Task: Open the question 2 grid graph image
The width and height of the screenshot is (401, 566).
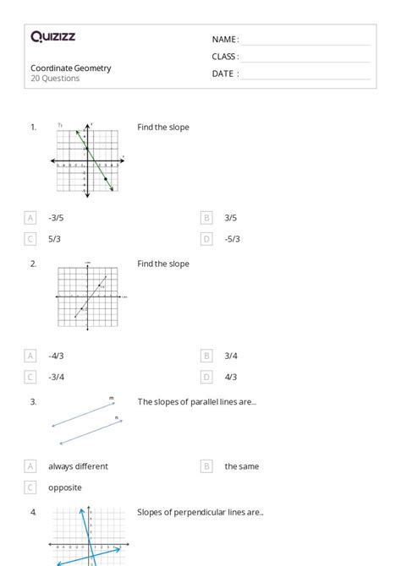Action: (90, 297)
